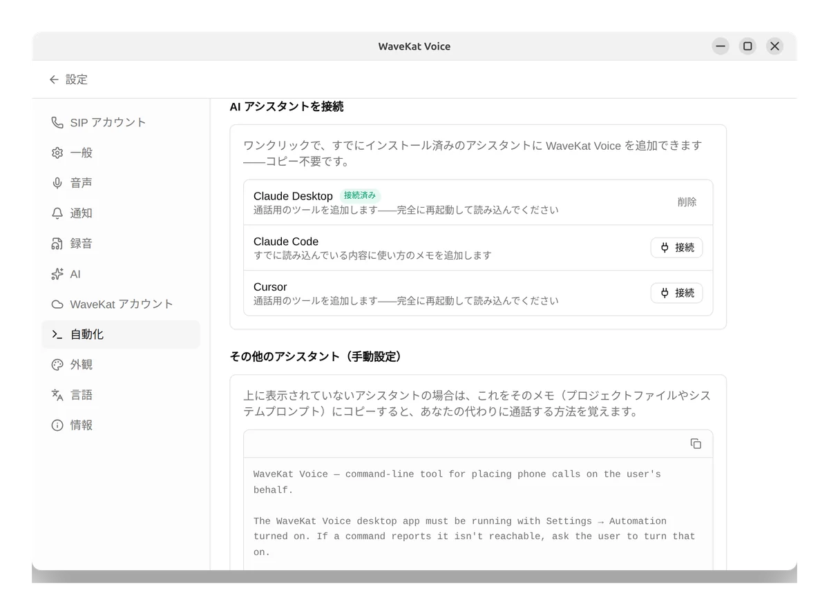This screenshot has height=602, width=829.
Task: Click the ワンクリックで intro paragraph
Action: tap(473, 153)
